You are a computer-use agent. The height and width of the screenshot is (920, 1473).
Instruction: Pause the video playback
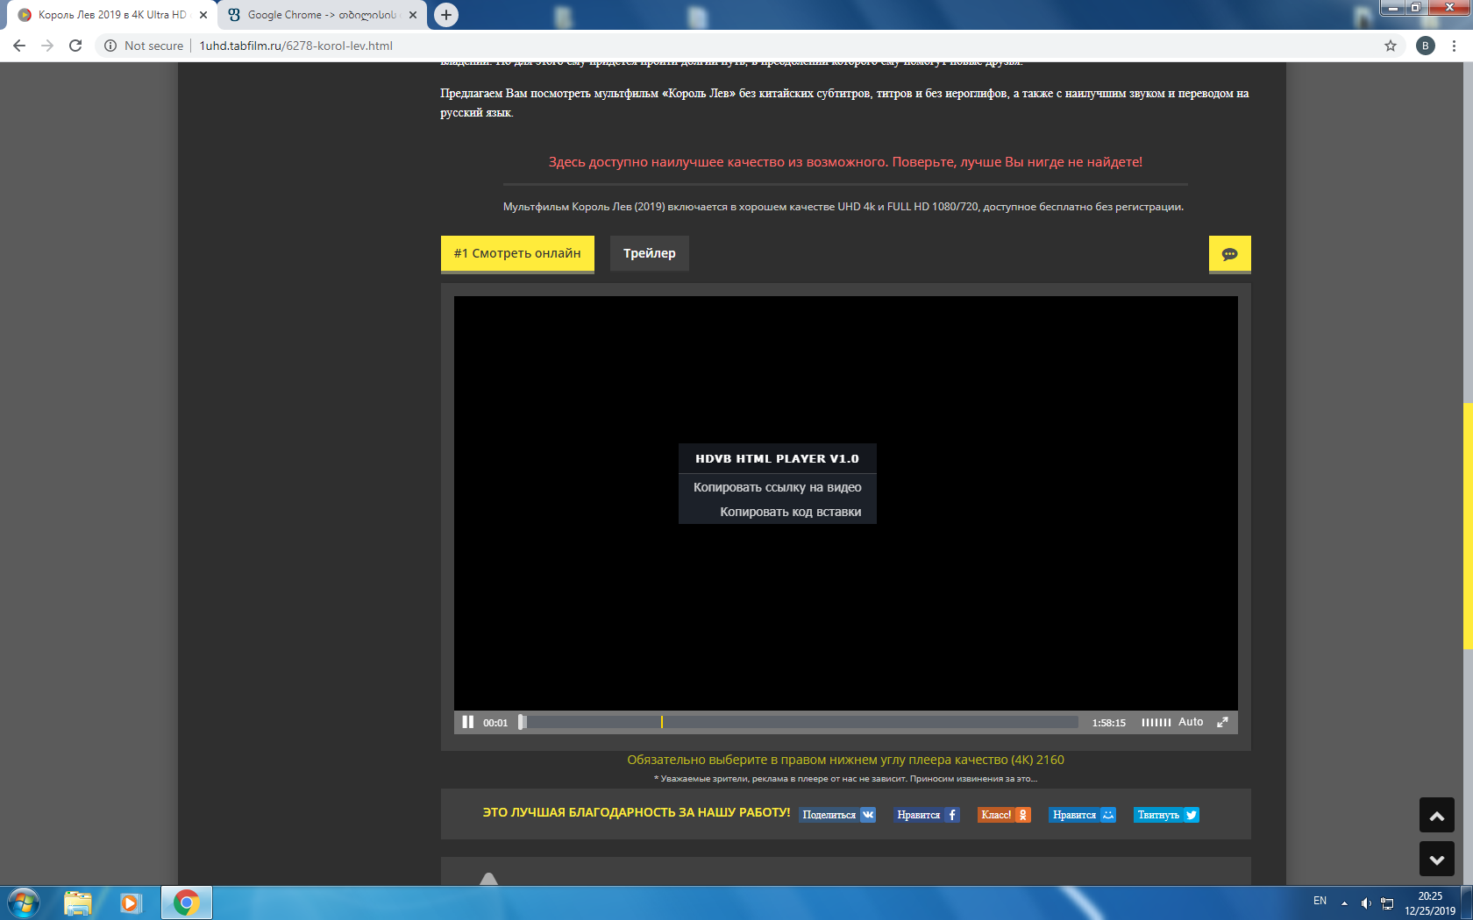click(x=467, y=722)
